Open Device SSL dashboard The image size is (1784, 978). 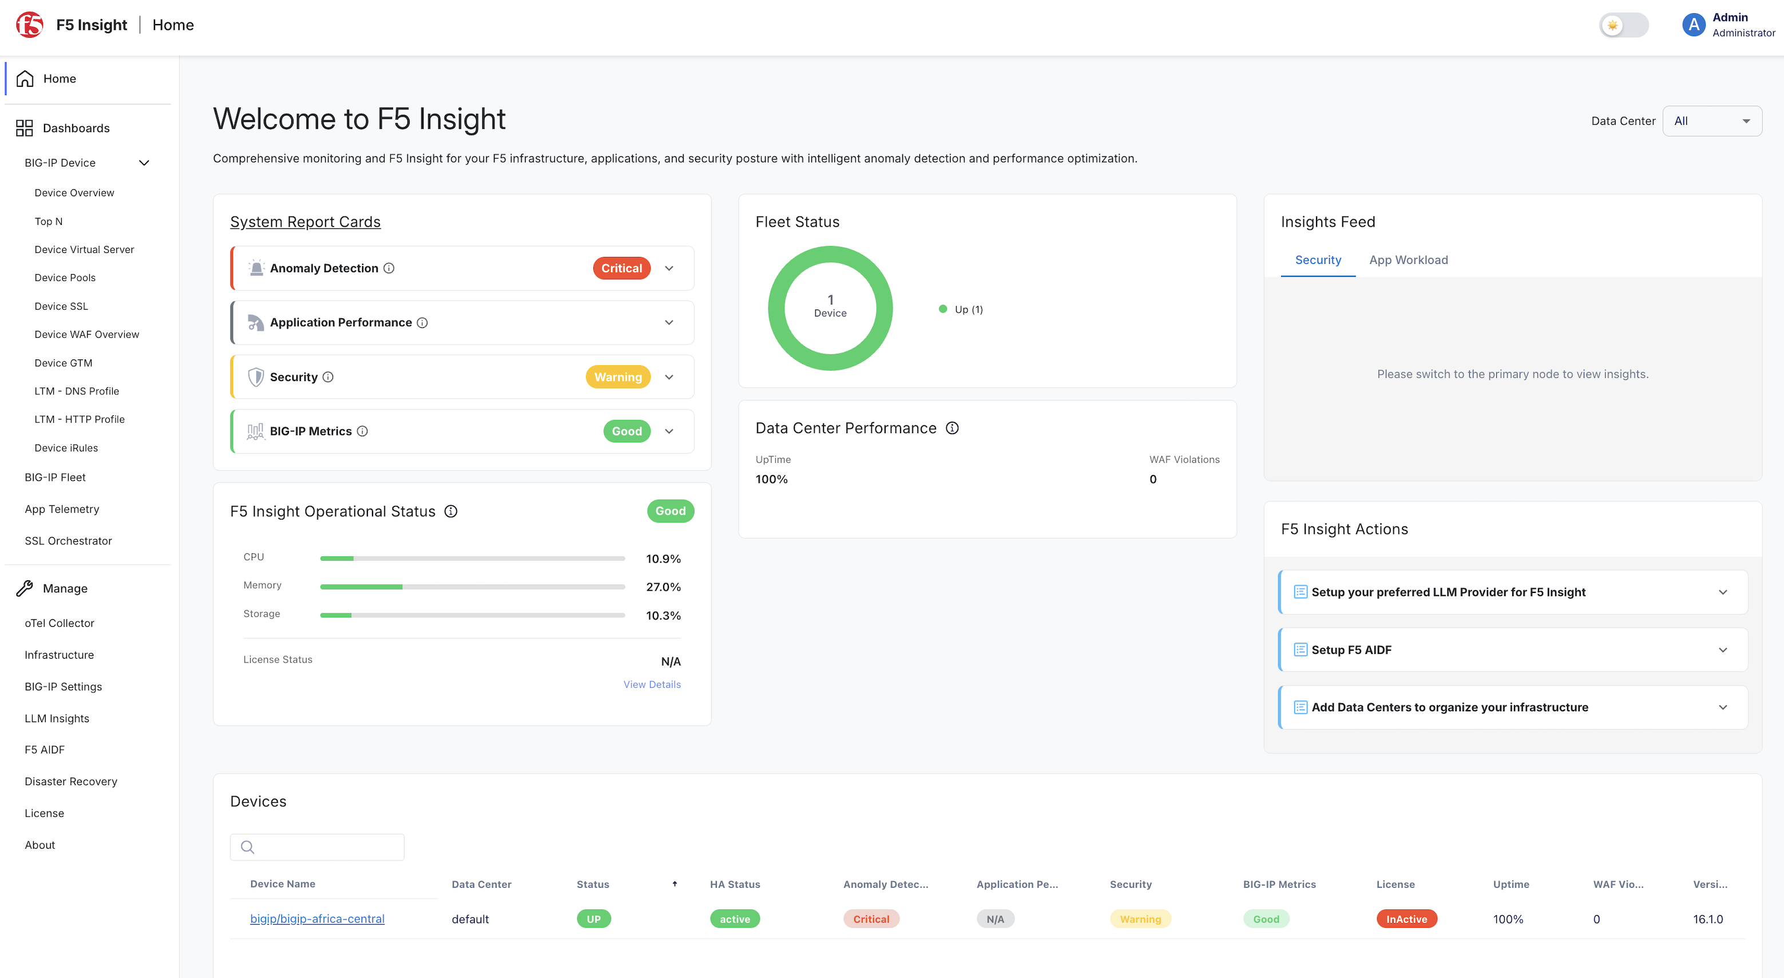(x=61, y=306)
